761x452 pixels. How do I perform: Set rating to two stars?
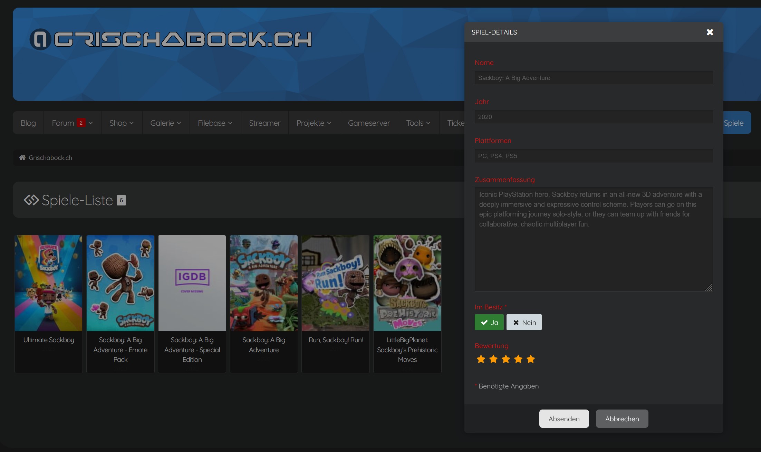click(493, 359)
